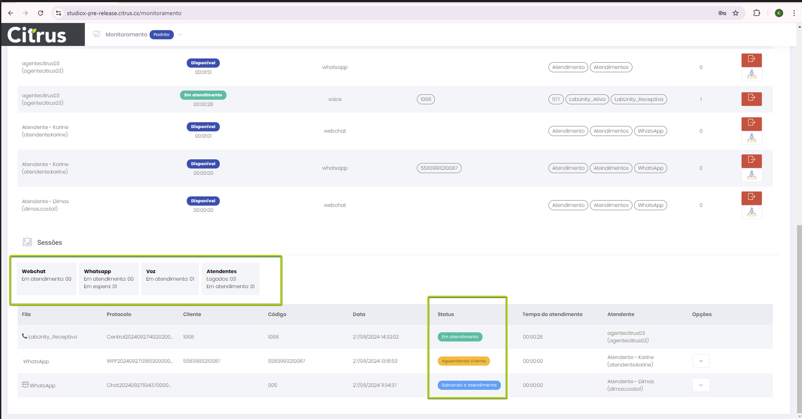
Task: Click logout icon for Atendente Dimas row
Action: coord(751,197)
